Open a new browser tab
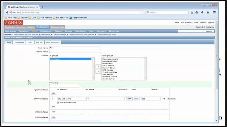This screenshot has height=127, width=227. [x=42, y=7]
